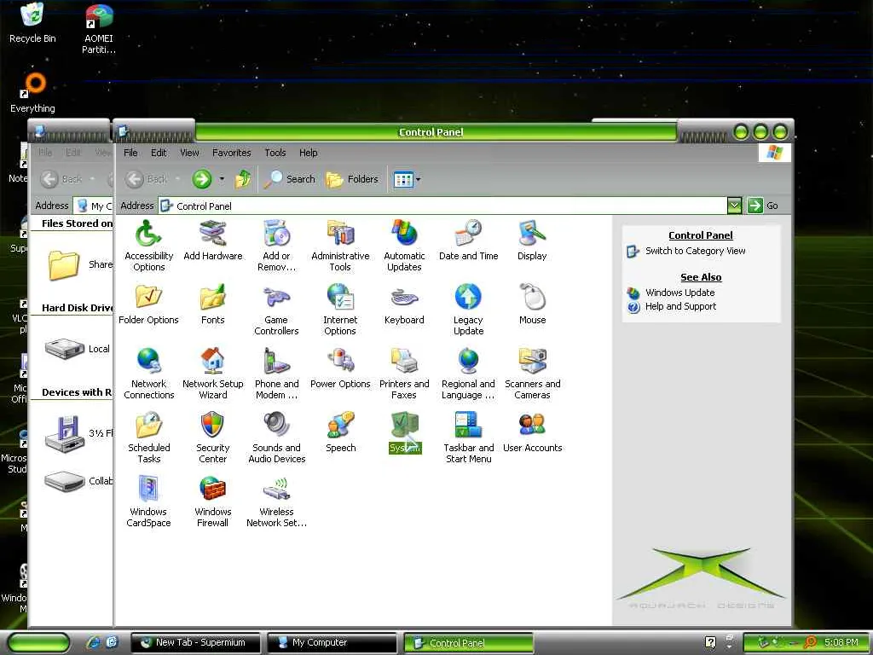
Task: Open the Views dropdown button
Action: point(407,179)
